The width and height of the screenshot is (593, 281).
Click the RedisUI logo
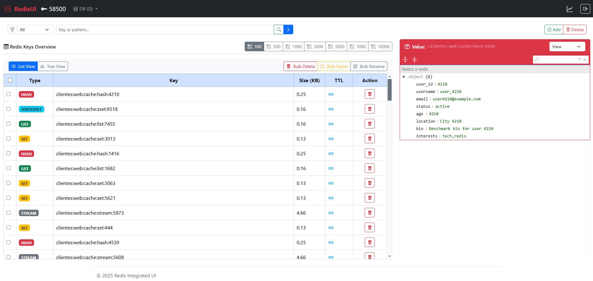[x=20, y=9]
